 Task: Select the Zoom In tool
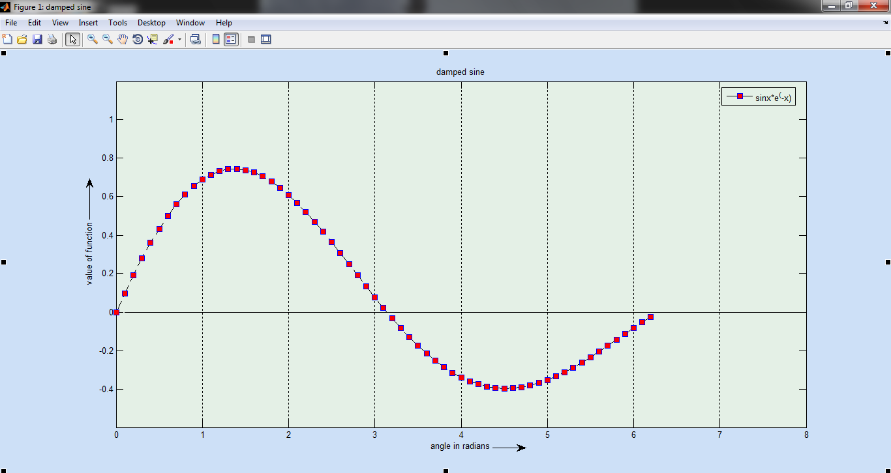click(91, 39)
